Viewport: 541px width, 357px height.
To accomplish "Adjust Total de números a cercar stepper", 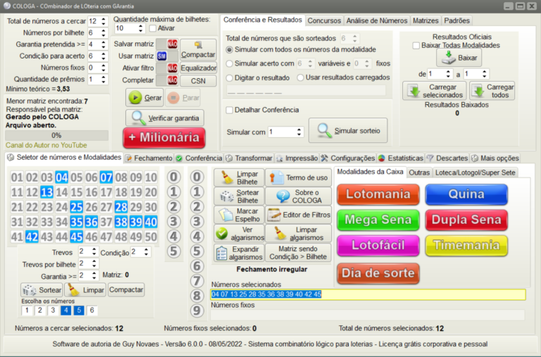I will 104,21.
